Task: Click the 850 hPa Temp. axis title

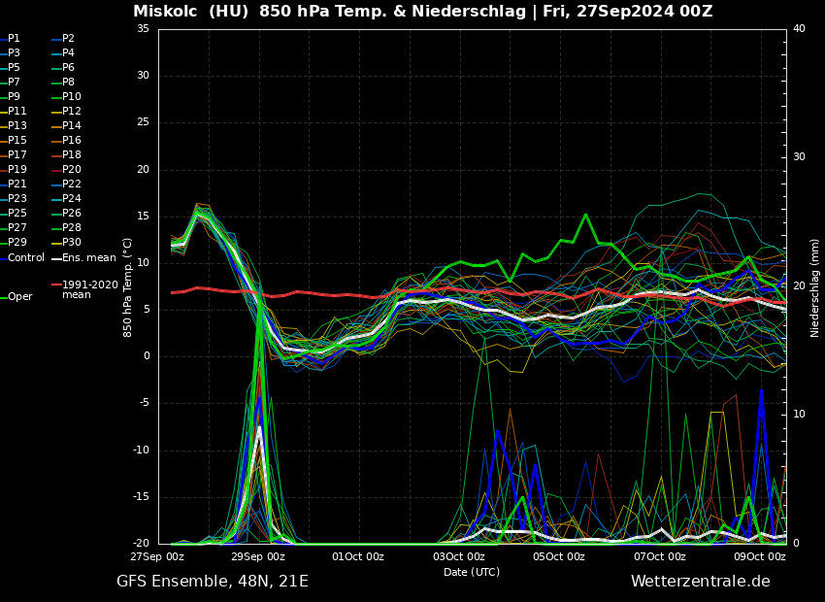Action: 128,287
